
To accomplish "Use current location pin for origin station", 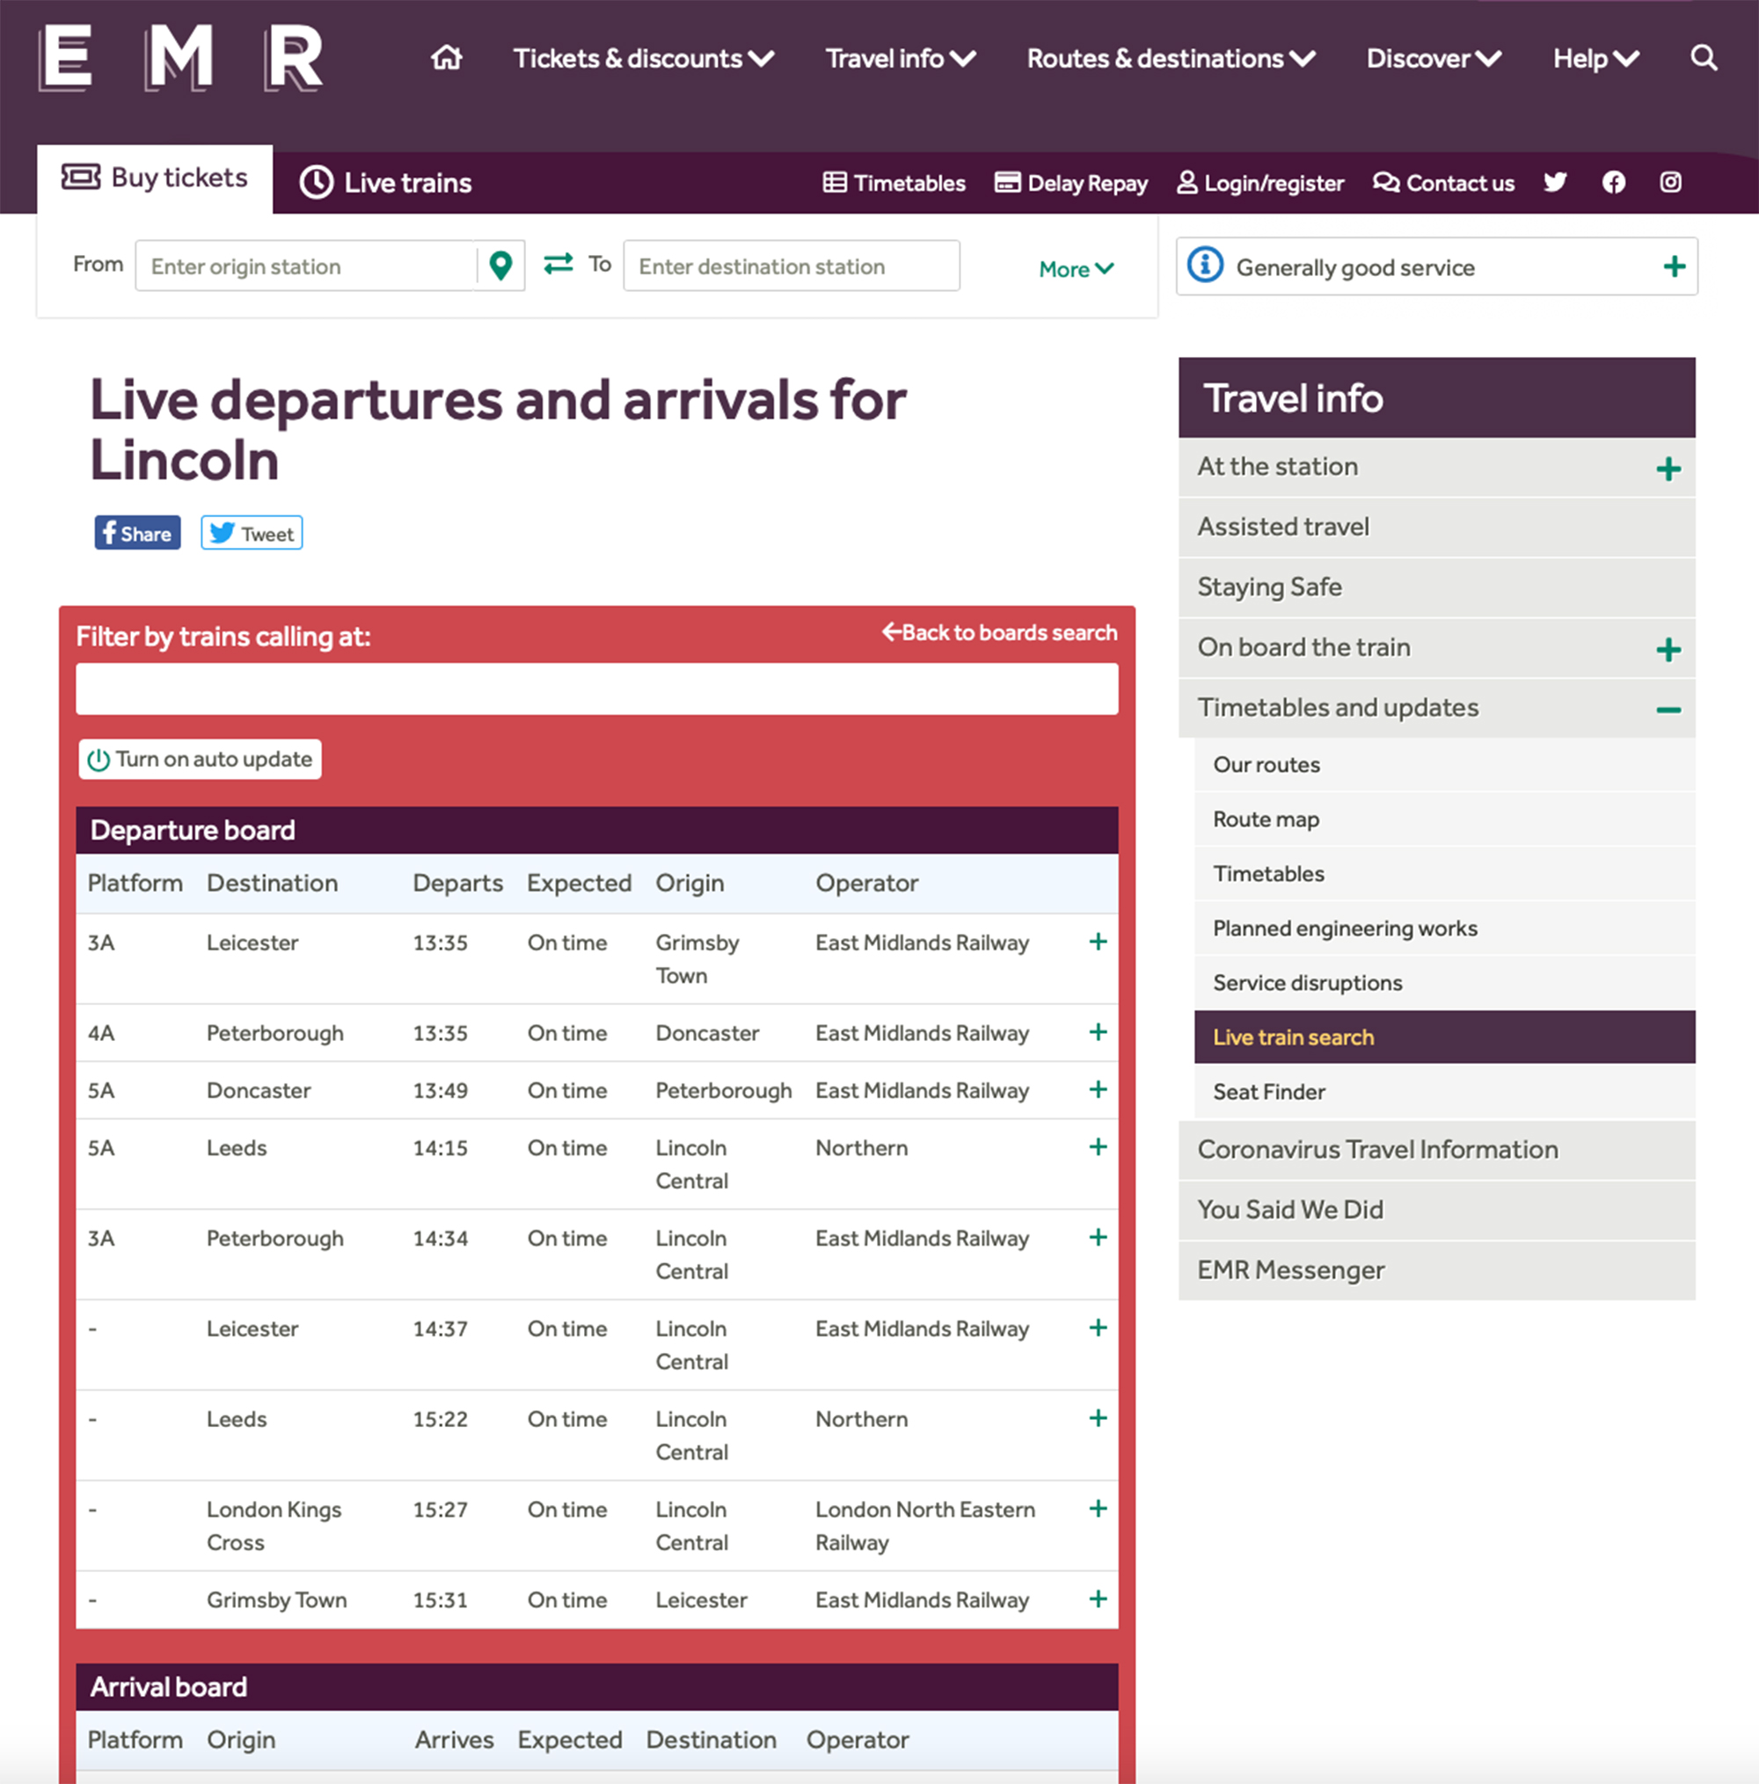I will [x=500, y=266].
